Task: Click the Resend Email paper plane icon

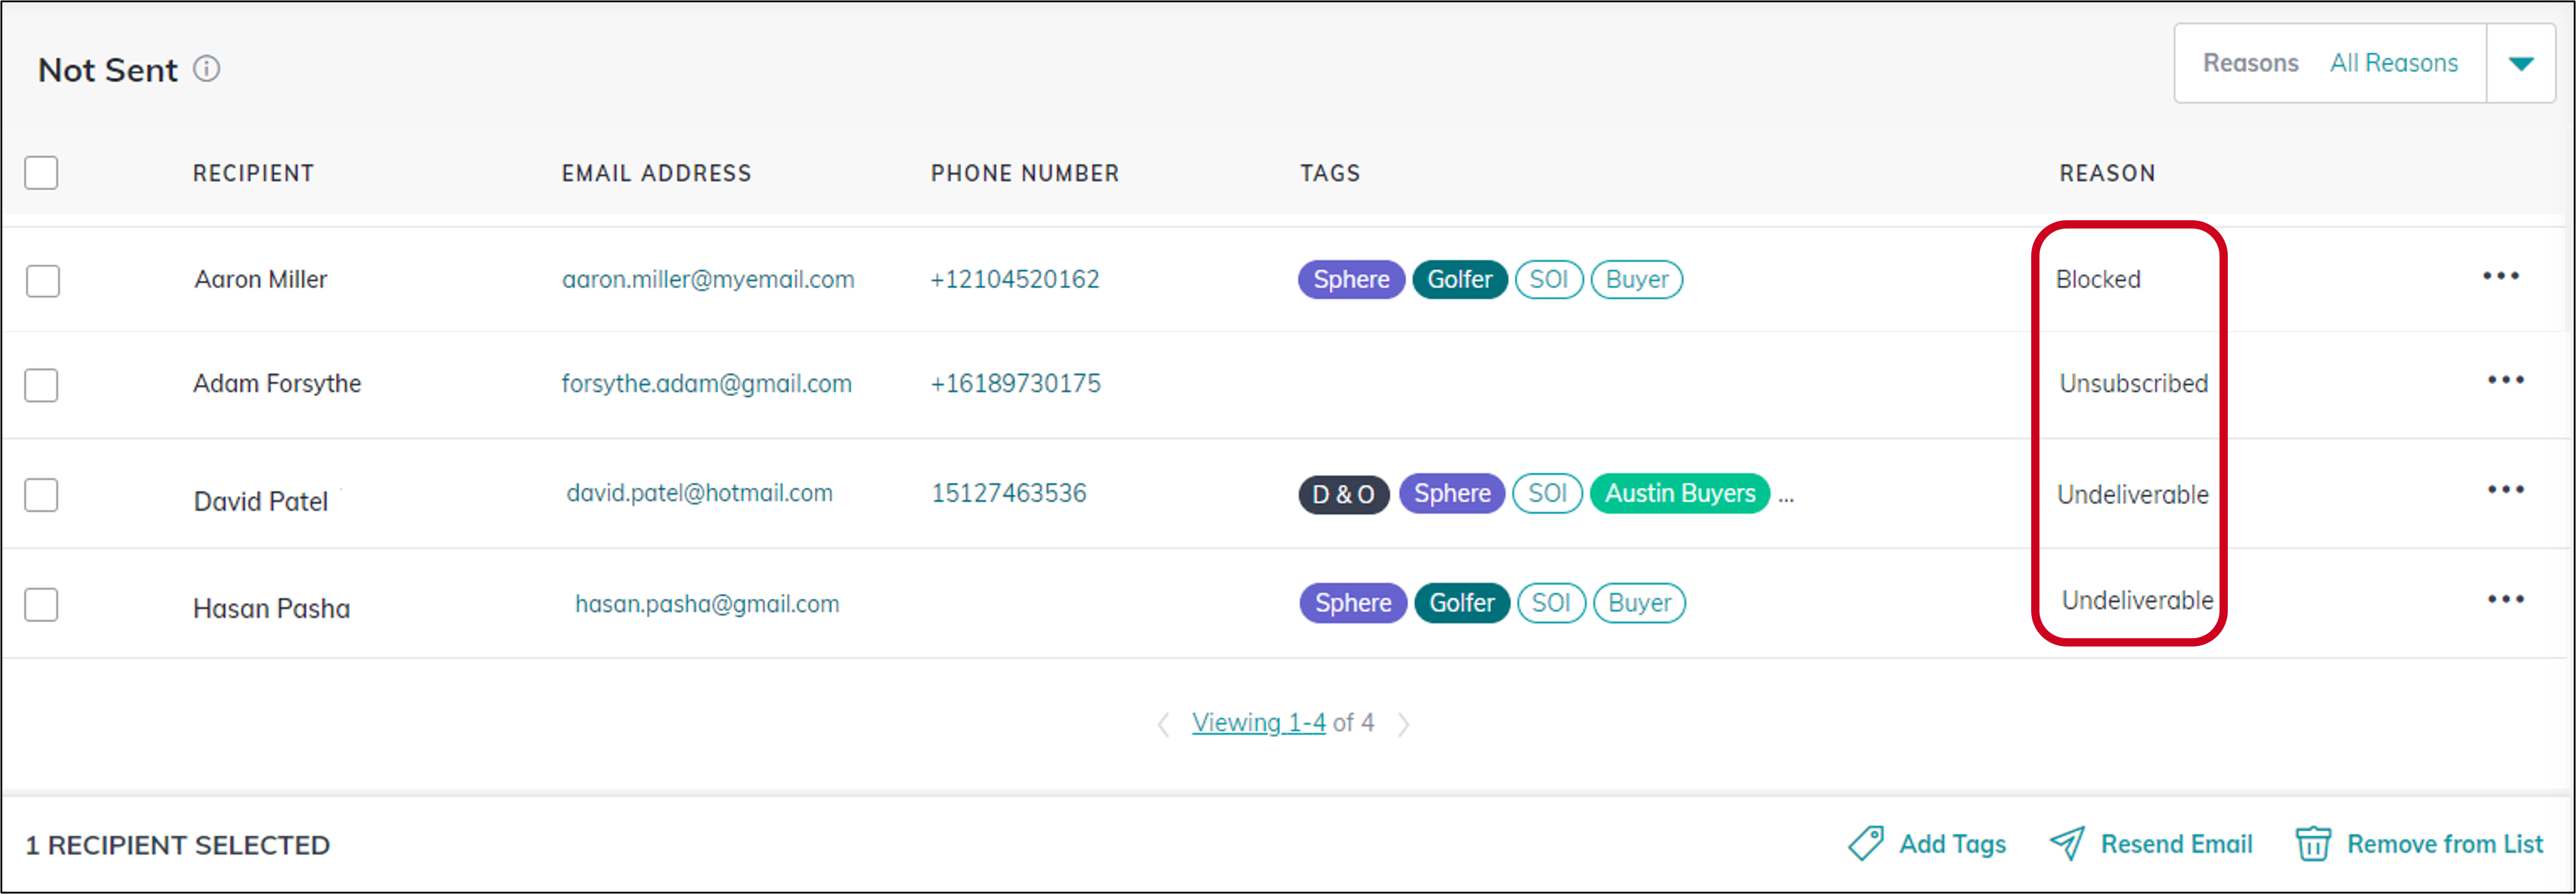Action: pos(2067,844)
